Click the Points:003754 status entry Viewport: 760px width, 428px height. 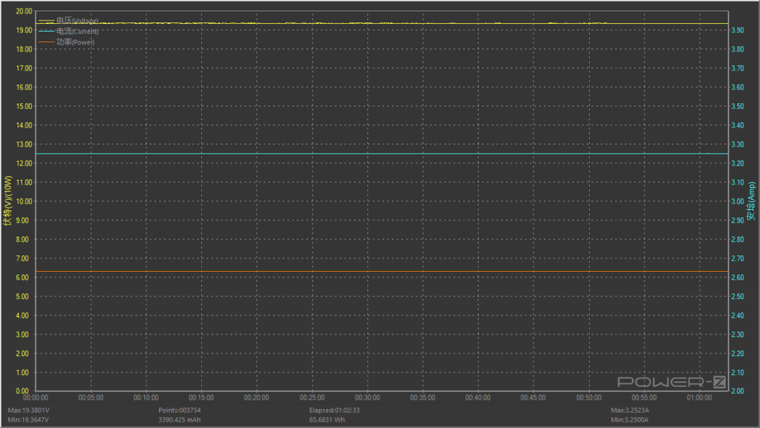tap(179, 410)
